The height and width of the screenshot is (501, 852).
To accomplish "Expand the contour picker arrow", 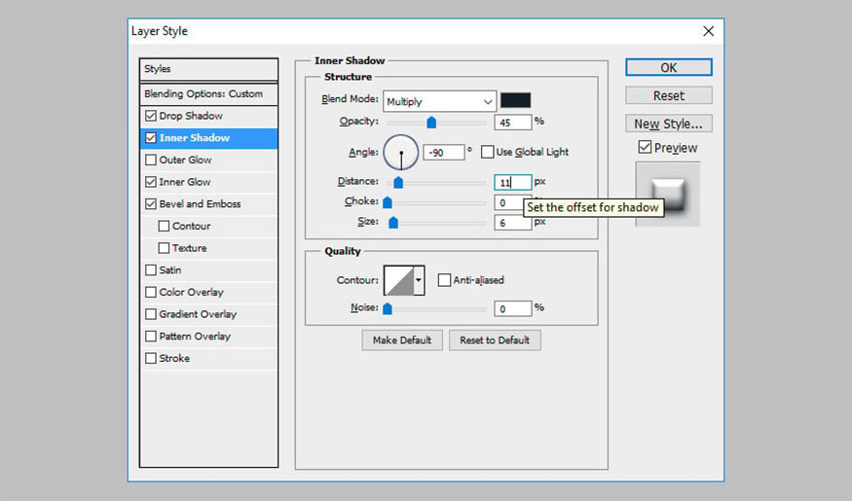I will 420,281.
